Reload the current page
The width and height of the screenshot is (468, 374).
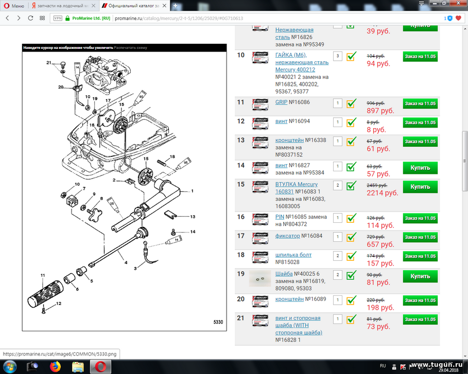(x=30, y=18)
